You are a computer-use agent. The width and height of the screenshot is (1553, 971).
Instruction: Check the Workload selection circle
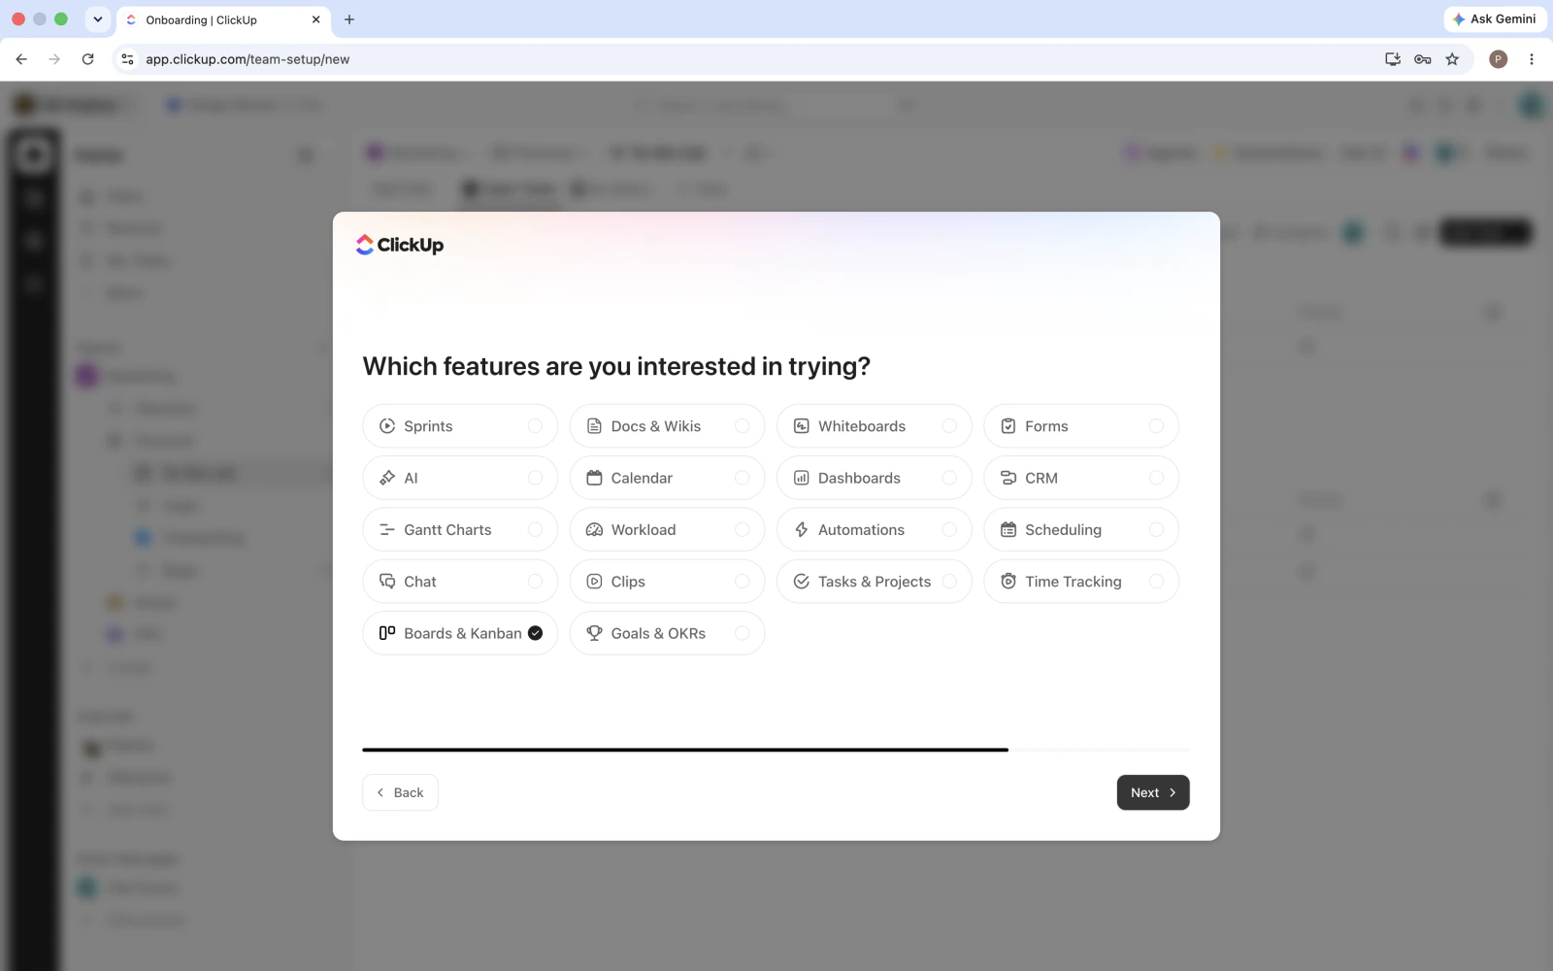pos(743,530)
